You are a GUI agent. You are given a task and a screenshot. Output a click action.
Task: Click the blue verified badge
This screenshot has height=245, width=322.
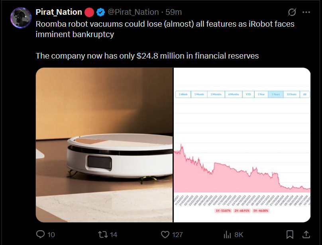(x=101, y=12)
